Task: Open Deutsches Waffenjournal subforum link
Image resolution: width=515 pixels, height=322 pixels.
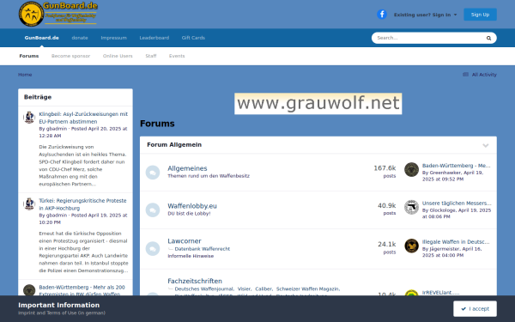Action: [x=203, y=289]
